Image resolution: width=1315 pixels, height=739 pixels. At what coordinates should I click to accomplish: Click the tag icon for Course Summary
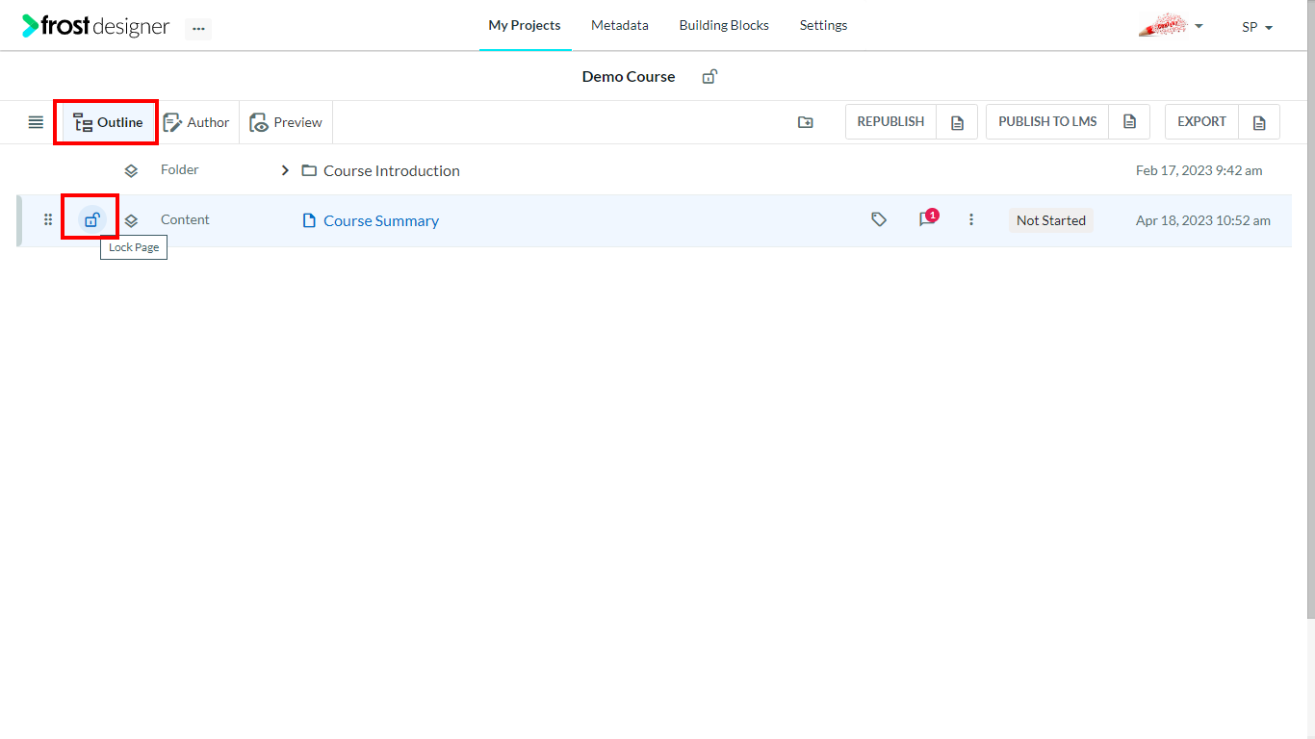click(878, 219)
